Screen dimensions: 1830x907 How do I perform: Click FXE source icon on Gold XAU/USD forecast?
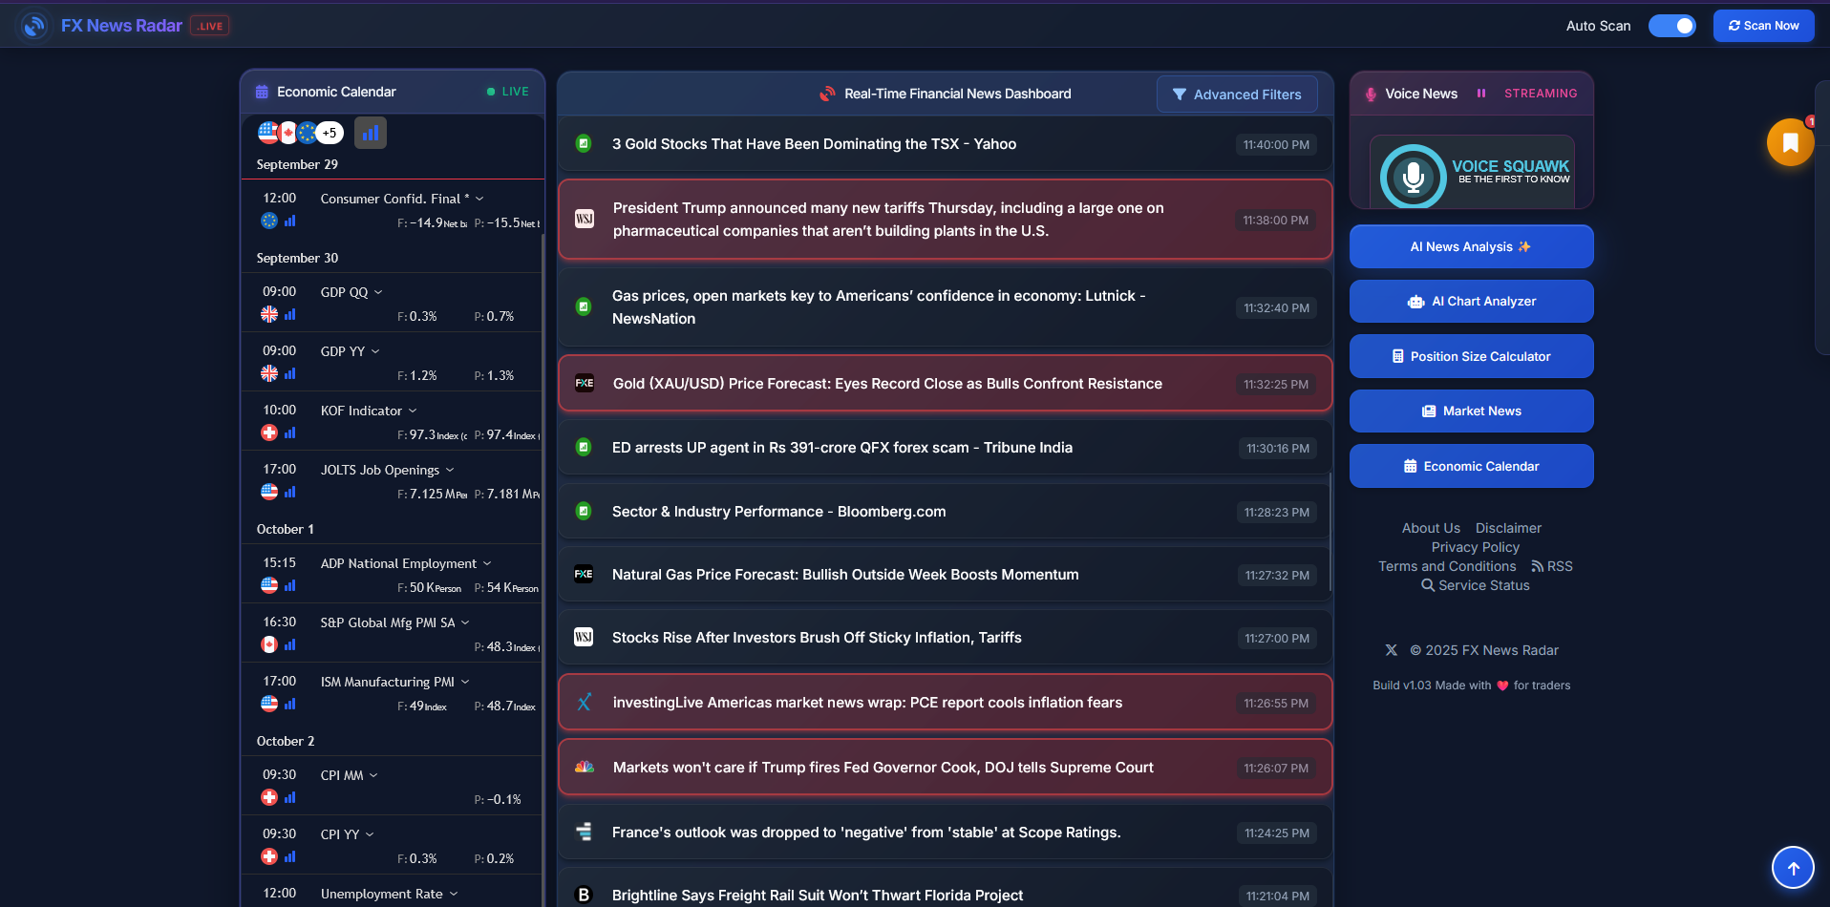(585, 383)
